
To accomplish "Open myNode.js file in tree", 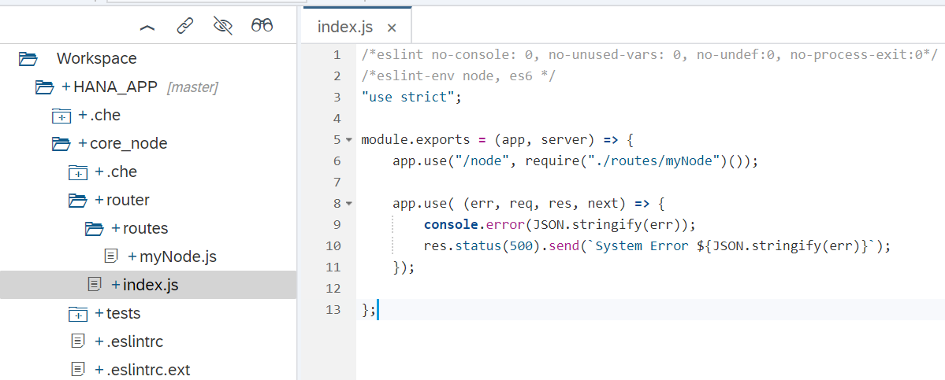I will pos(178,256).
